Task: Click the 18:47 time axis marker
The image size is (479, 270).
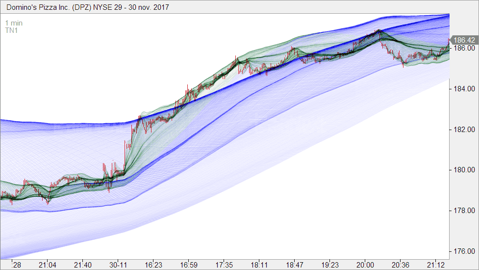Action: tap(295, 265)
